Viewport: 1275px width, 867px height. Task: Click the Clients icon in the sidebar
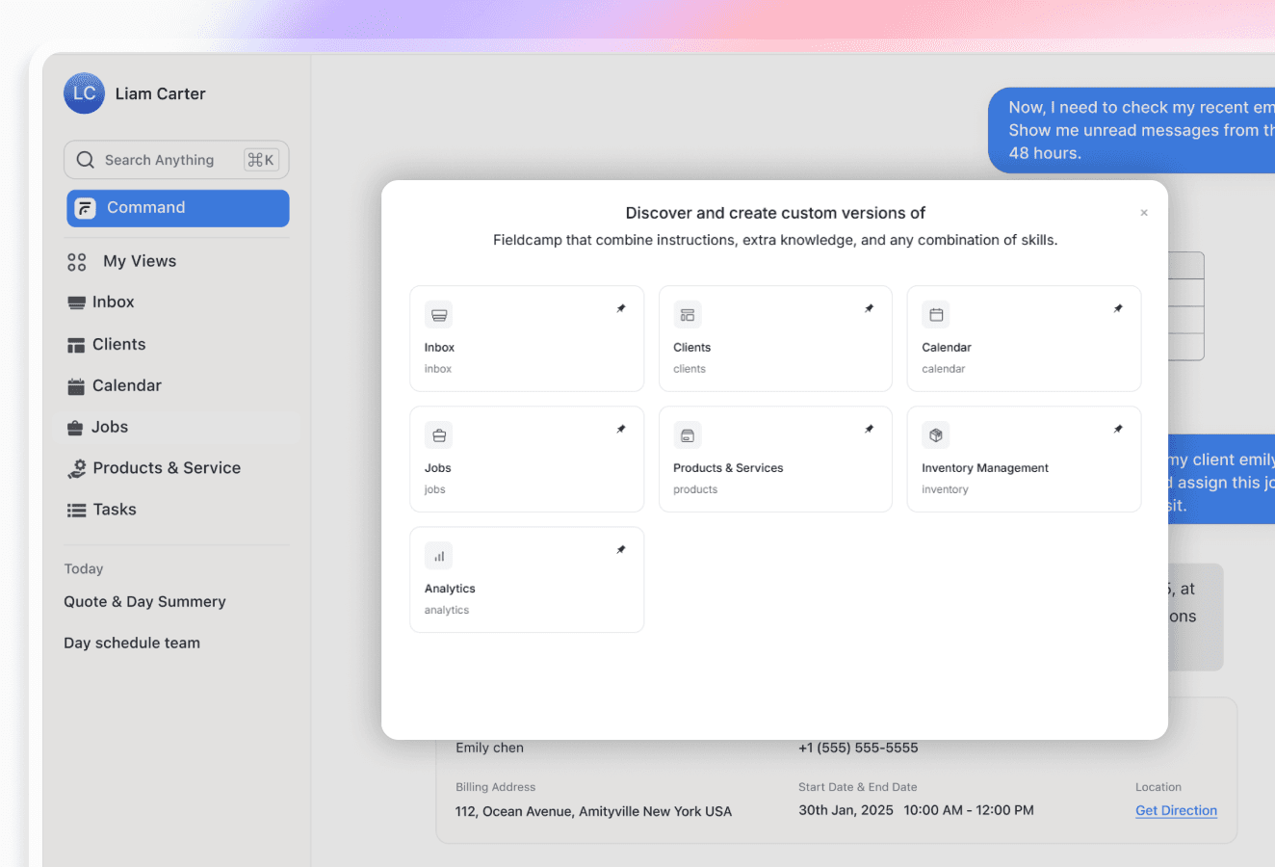click(76, 344)
